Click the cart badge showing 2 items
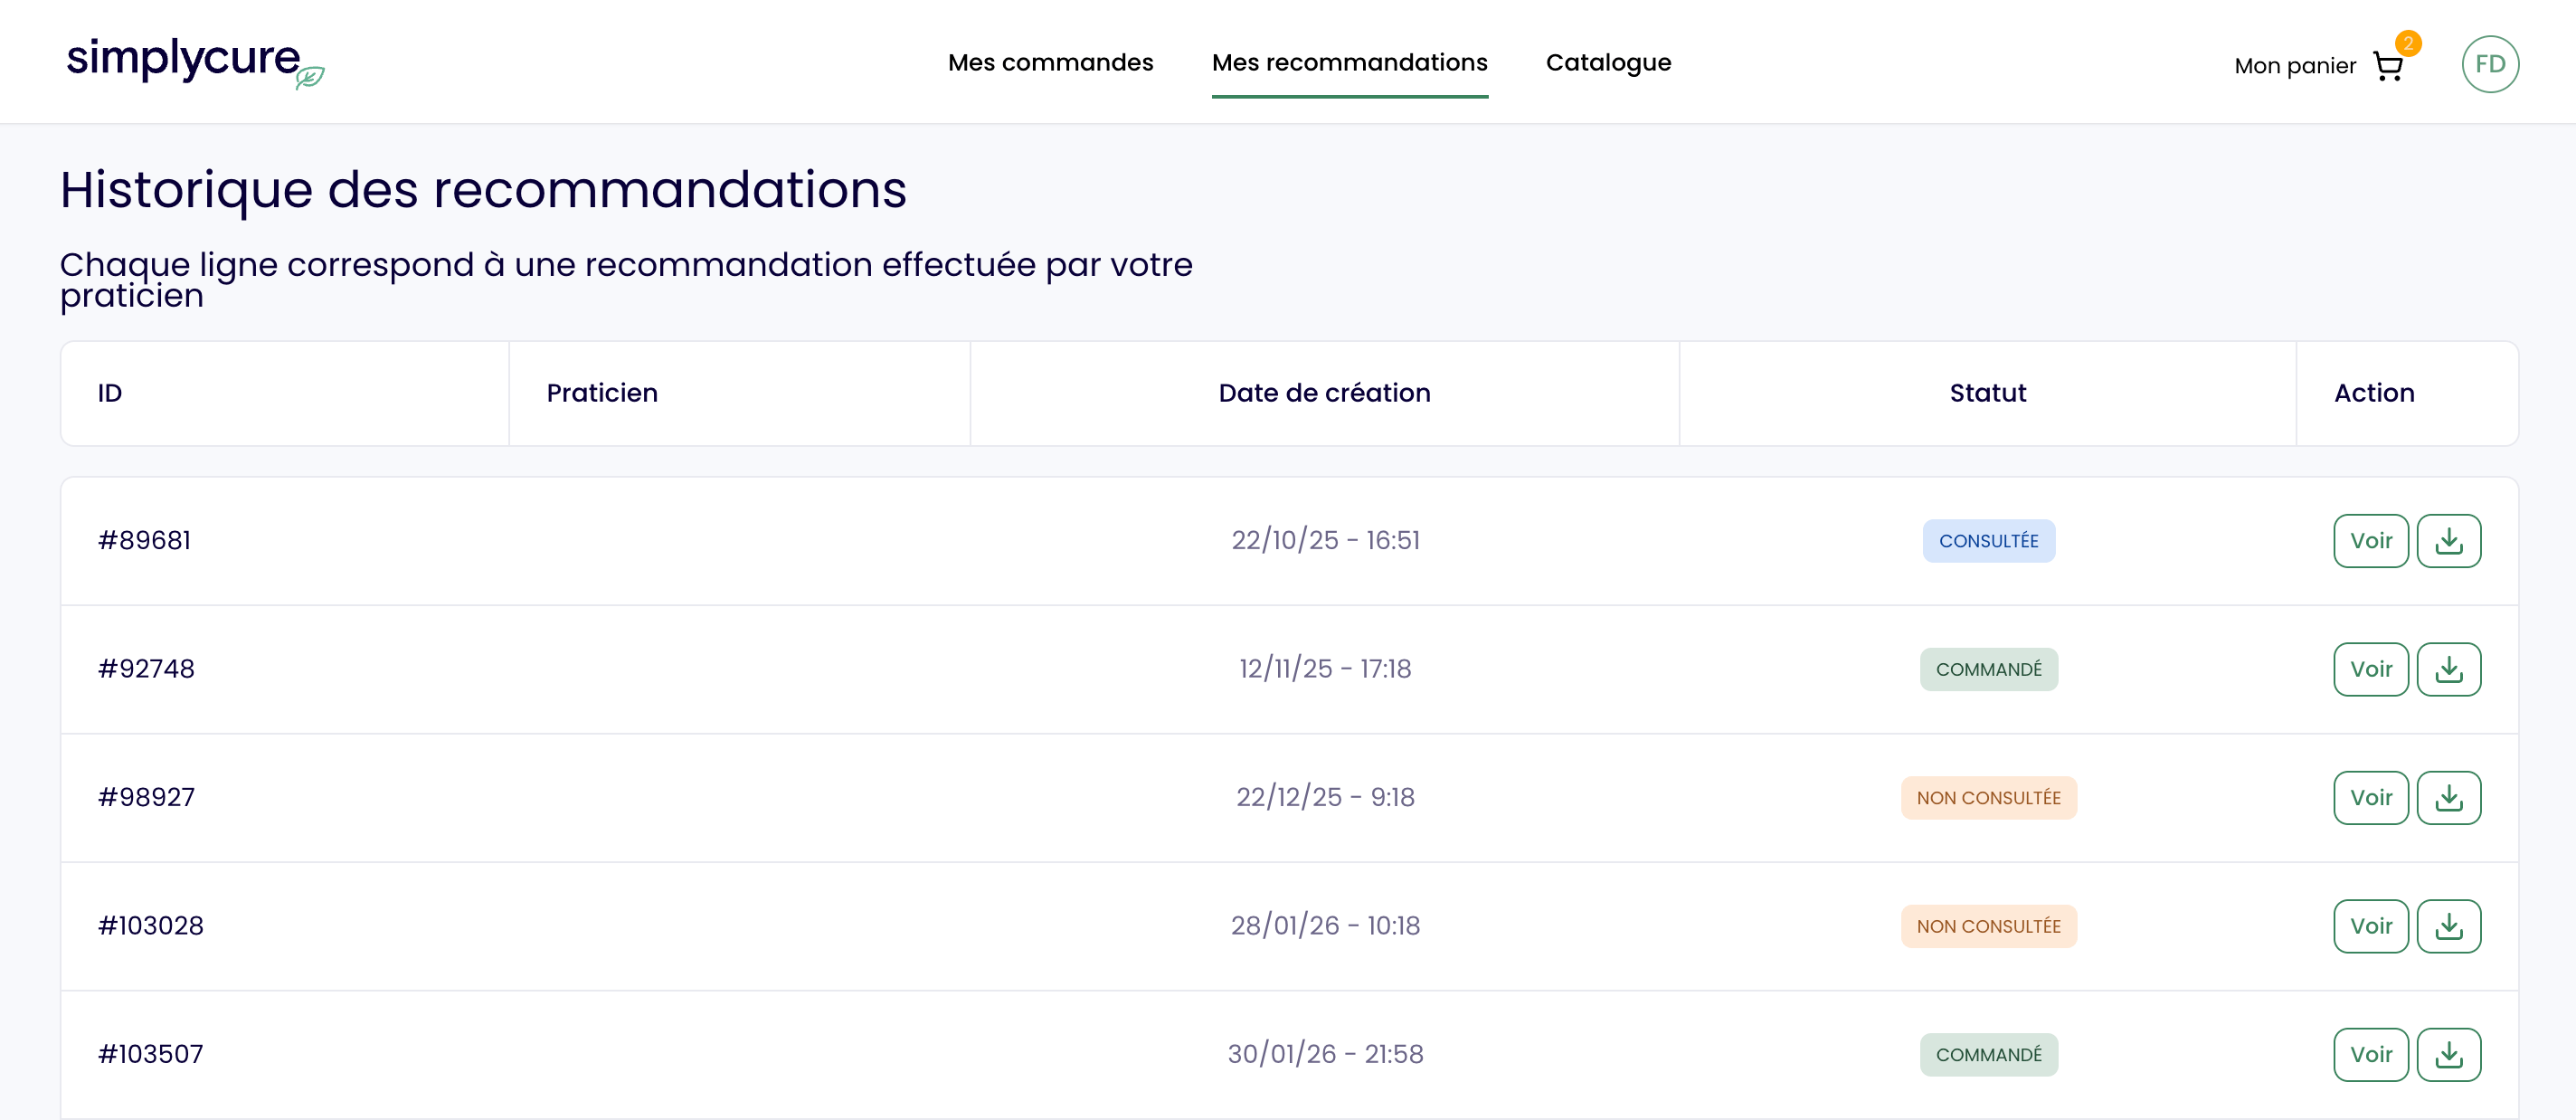This screenshot has height=1120, width=2576. pyautogui.click(x=2410, y=42)
